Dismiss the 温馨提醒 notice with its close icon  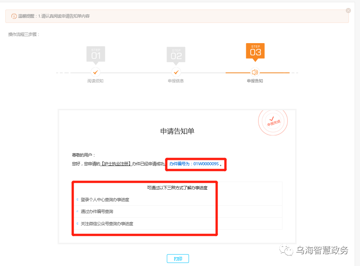(x=348, y=10)
